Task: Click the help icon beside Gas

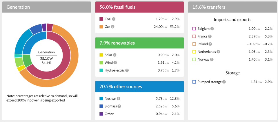Action: tap(112, 27)
